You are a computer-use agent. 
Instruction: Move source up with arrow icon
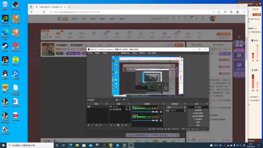(123, 125)
